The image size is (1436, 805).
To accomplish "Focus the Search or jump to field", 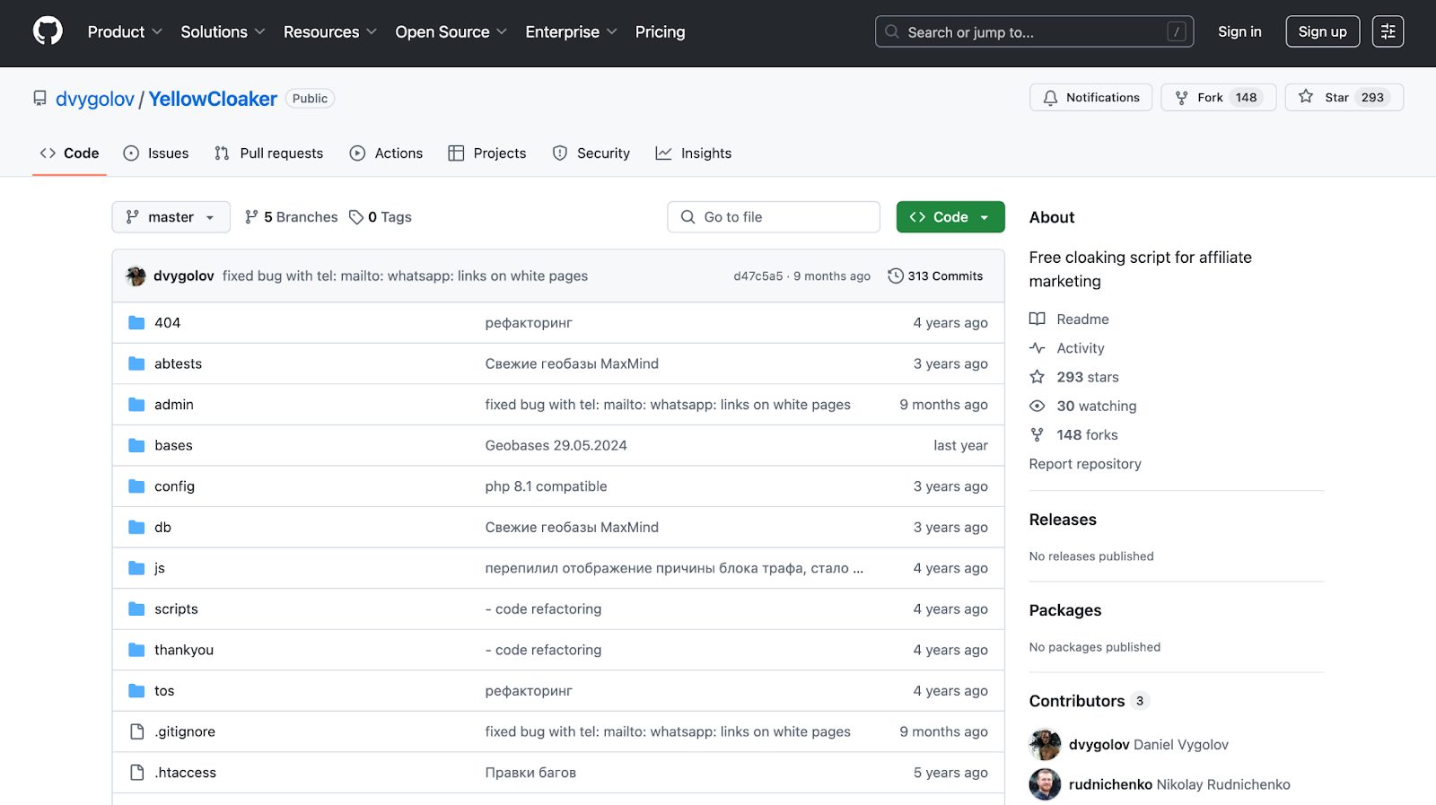I will (x=1034, y=31).
